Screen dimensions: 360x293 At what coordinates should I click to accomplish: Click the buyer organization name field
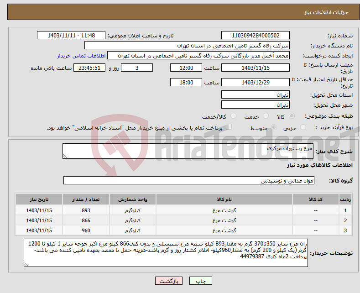coord(187,46)
